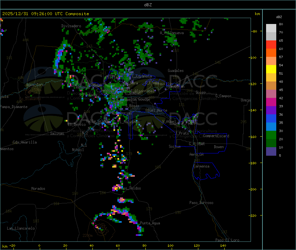Select the Punta_Agua place label
296x250 pixels.
coord(150,223)
